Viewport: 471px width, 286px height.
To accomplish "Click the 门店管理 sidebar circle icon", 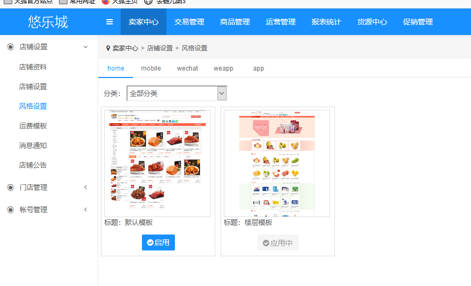I will [10, 187].
